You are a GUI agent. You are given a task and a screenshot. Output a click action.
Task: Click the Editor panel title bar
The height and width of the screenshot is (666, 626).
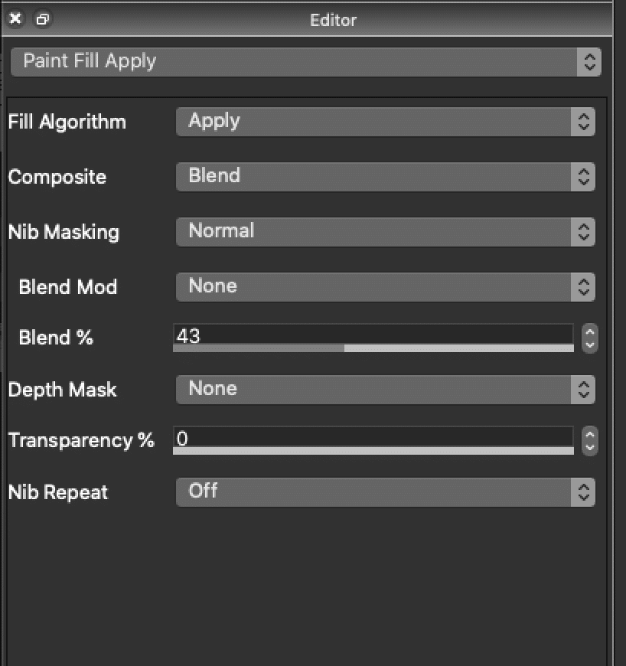click(x=333, y=20)
